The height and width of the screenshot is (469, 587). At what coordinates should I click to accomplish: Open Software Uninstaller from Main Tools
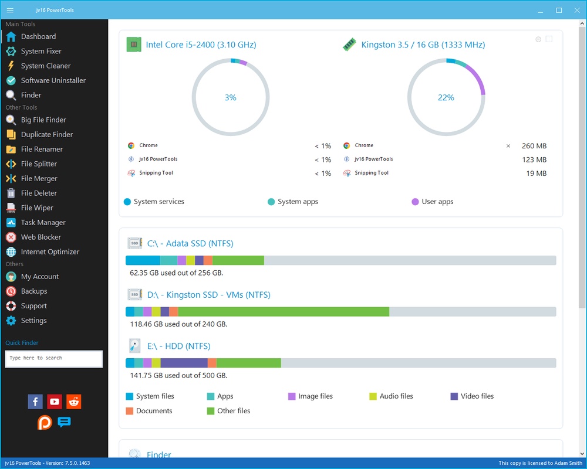coord(53,80)
